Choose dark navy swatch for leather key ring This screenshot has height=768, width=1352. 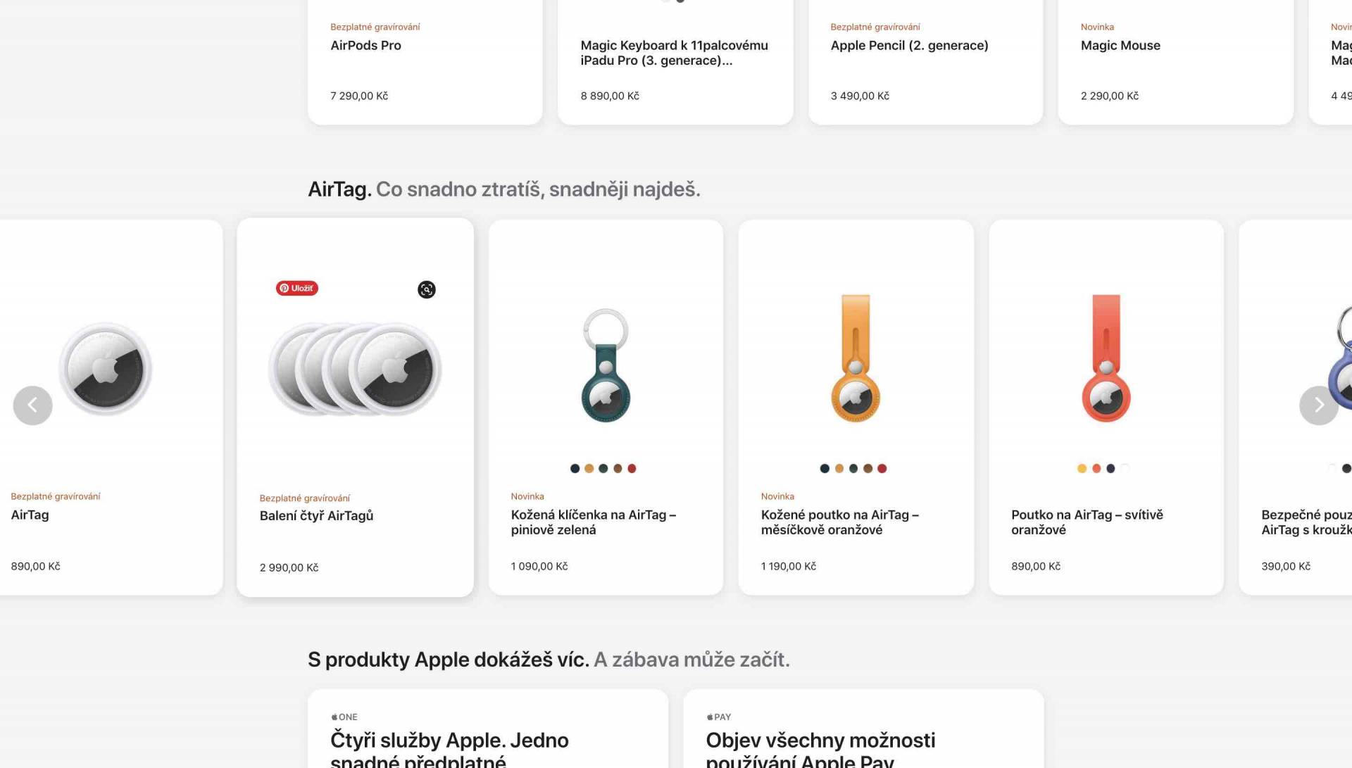[575, 469]
